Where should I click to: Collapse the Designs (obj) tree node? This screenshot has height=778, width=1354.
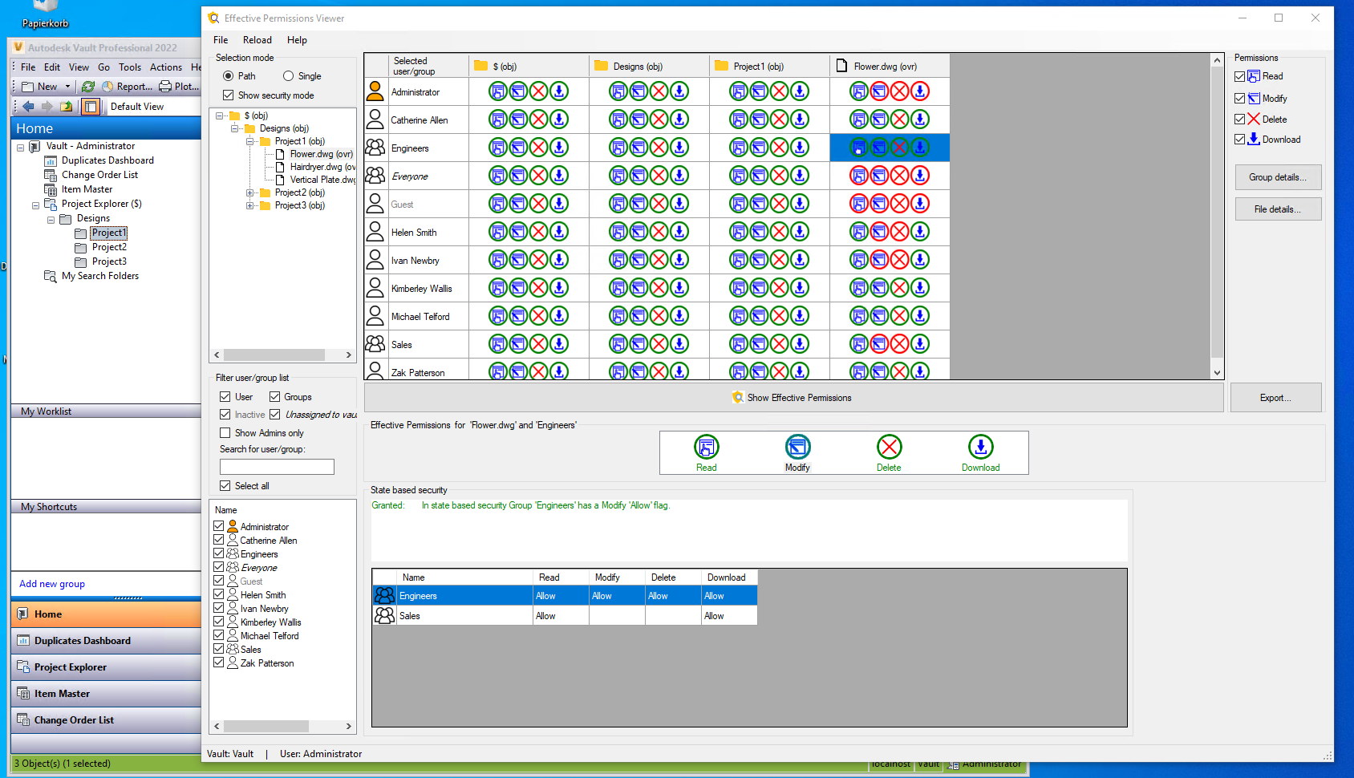point(235,128)
